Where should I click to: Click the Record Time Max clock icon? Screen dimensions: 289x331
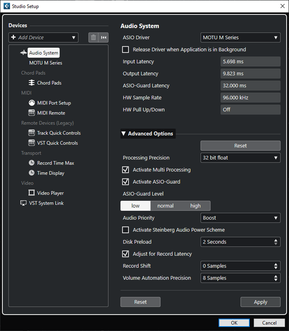32,163
